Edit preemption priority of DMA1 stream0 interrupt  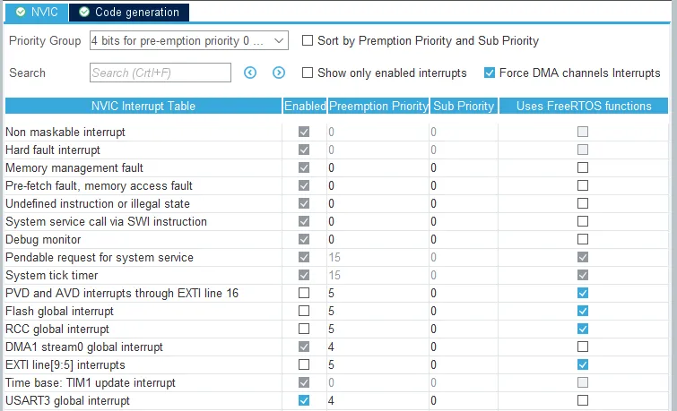pyautogui.click(x=378, y=347)
